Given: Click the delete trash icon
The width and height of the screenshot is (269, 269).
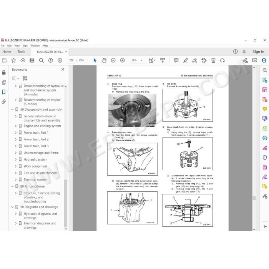Looking at the screenshot, I should pyautogui.click(x=213, y=60).
